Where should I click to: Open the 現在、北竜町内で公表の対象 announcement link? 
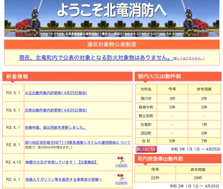coord(95,58)
